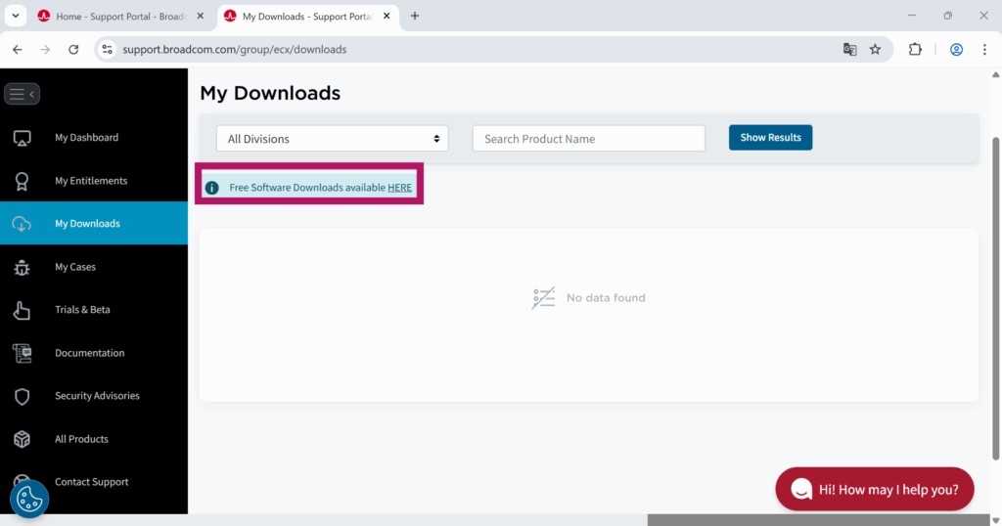Follow the HERE free downloads link

pos(399,188)
